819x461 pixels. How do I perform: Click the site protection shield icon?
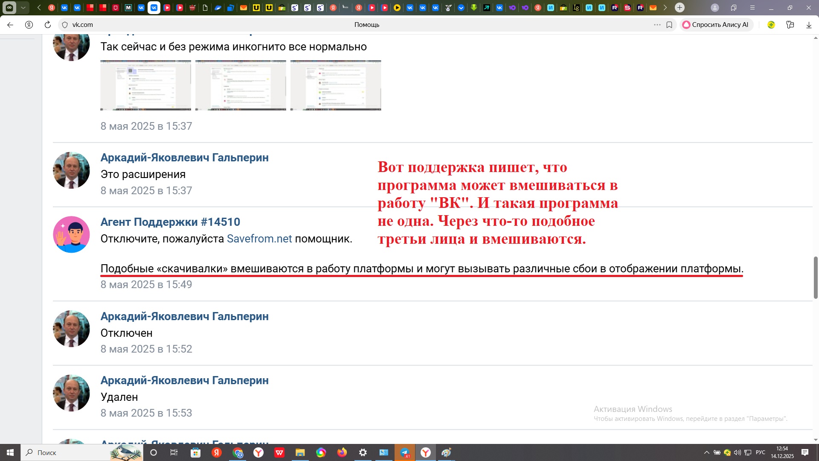(65, 25)
